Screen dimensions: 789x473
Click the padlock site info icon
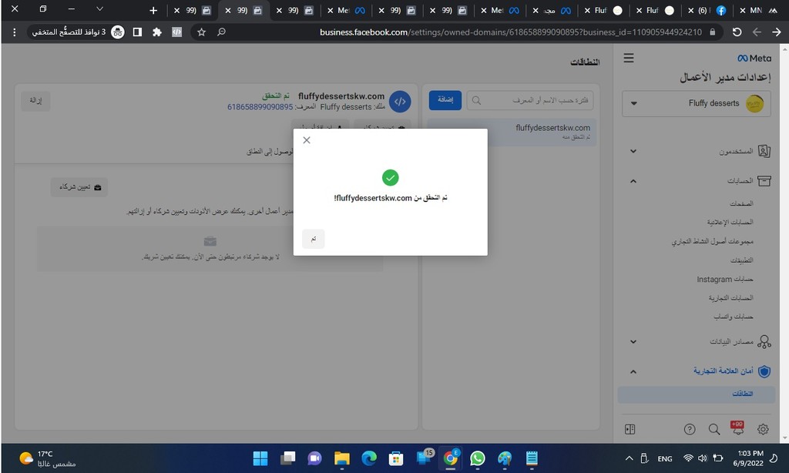(712, 32)
